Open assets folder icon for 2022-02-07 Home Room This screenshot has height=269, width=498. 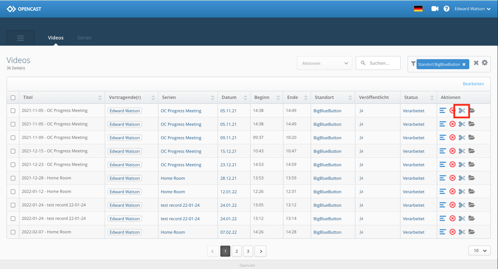pyautogui.click(x=471, y=232)
